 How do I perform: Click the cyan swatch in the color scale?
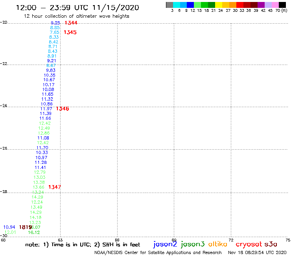pos(177,5)
